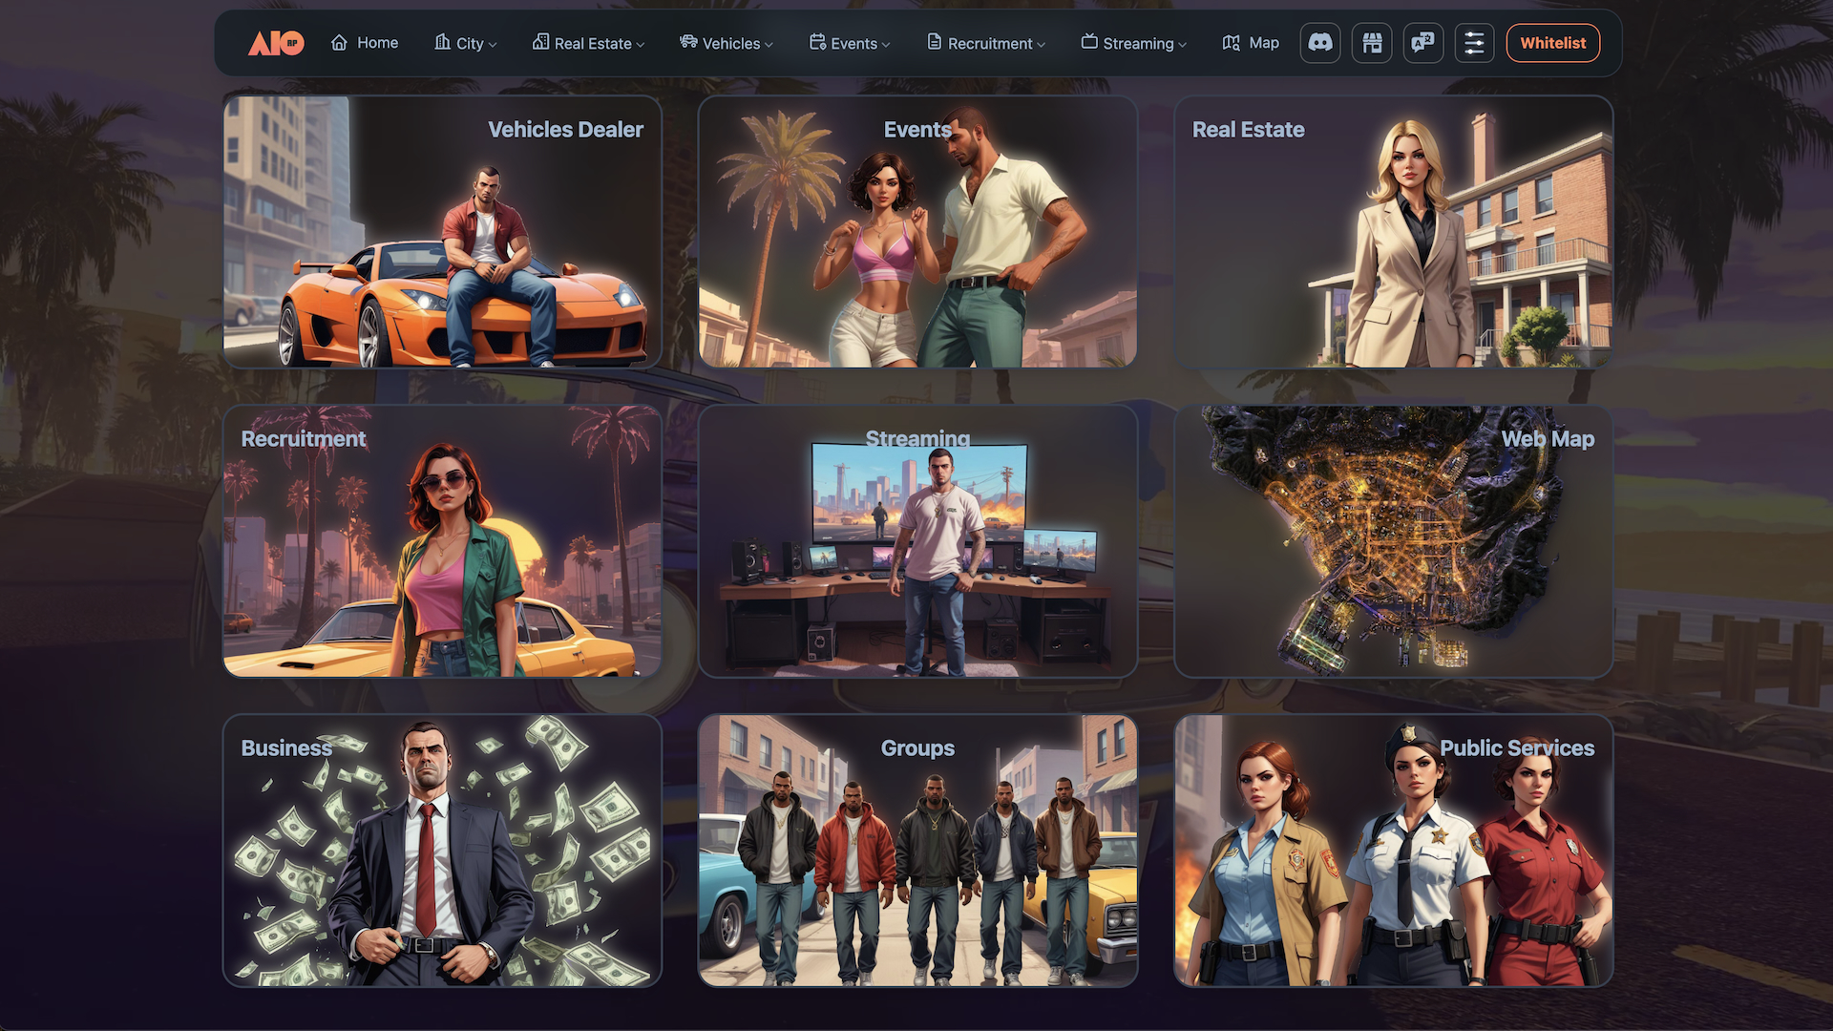Open the Streaming card
This screenshot has width=1833, height=1031.
pos(917,541)
